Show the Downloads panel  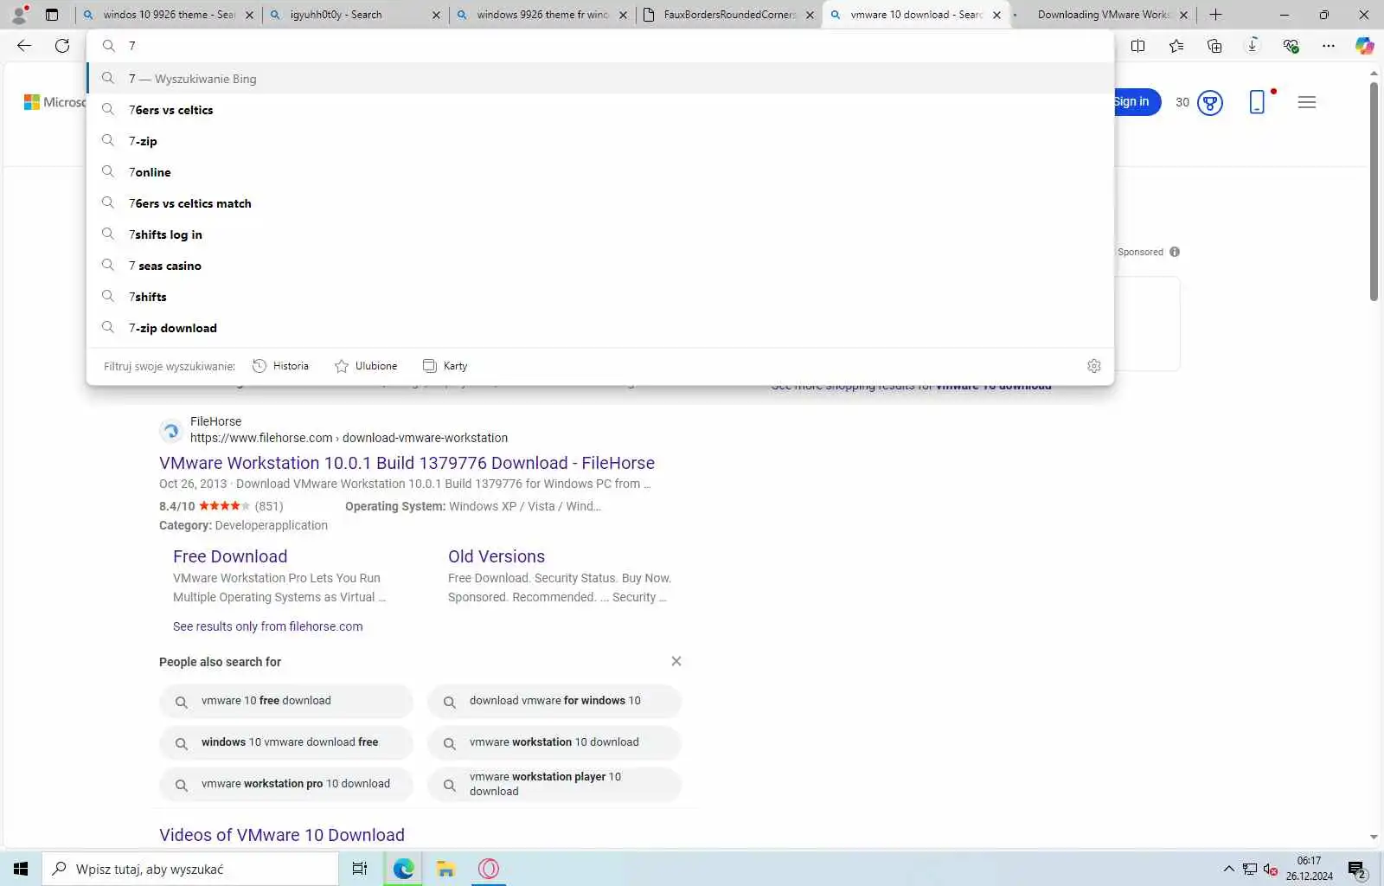tap(1253, 46)
